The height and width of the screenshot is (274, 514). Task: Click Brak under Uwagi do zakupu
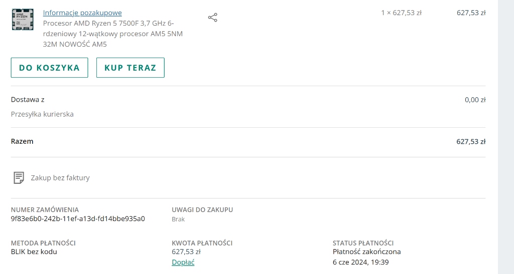pyautogui.click(x=178, y=219)
